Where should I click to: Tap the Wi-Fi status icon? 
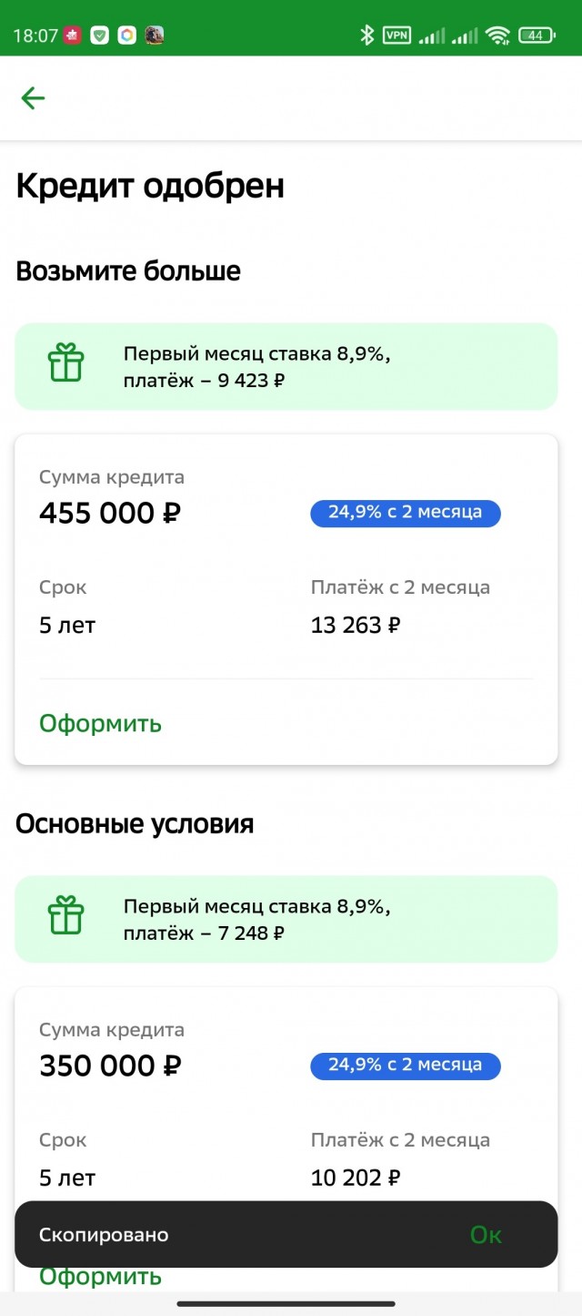[497, 36]
